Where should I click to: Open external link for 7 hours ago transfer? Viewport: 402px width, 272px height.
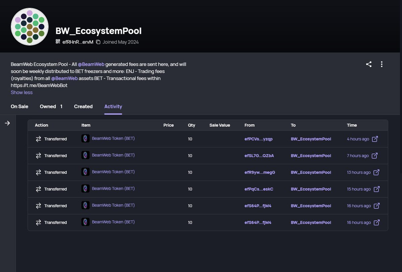[375, 155]
